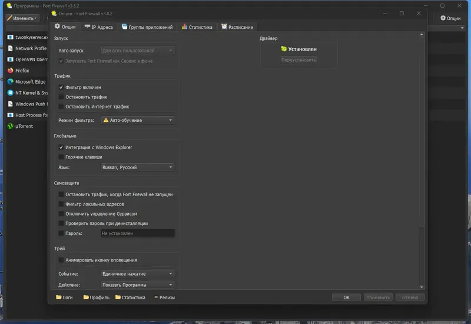
Task: Click the Установлен driver status text
Action: coord(302,49)
